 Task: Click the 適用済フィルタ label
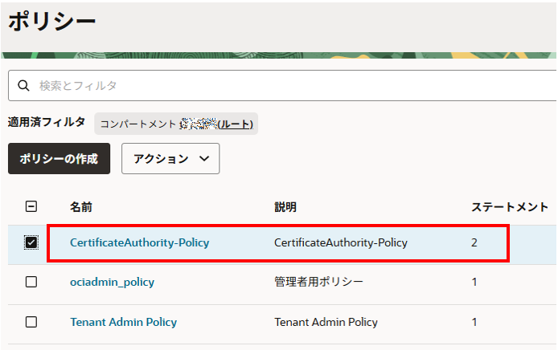(46, 123)
